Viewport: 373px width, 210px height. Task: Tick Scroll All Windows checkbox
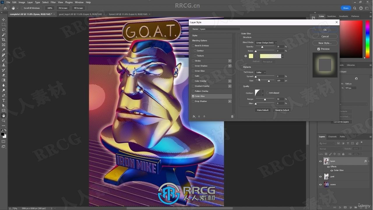click(x=22, y=8)
